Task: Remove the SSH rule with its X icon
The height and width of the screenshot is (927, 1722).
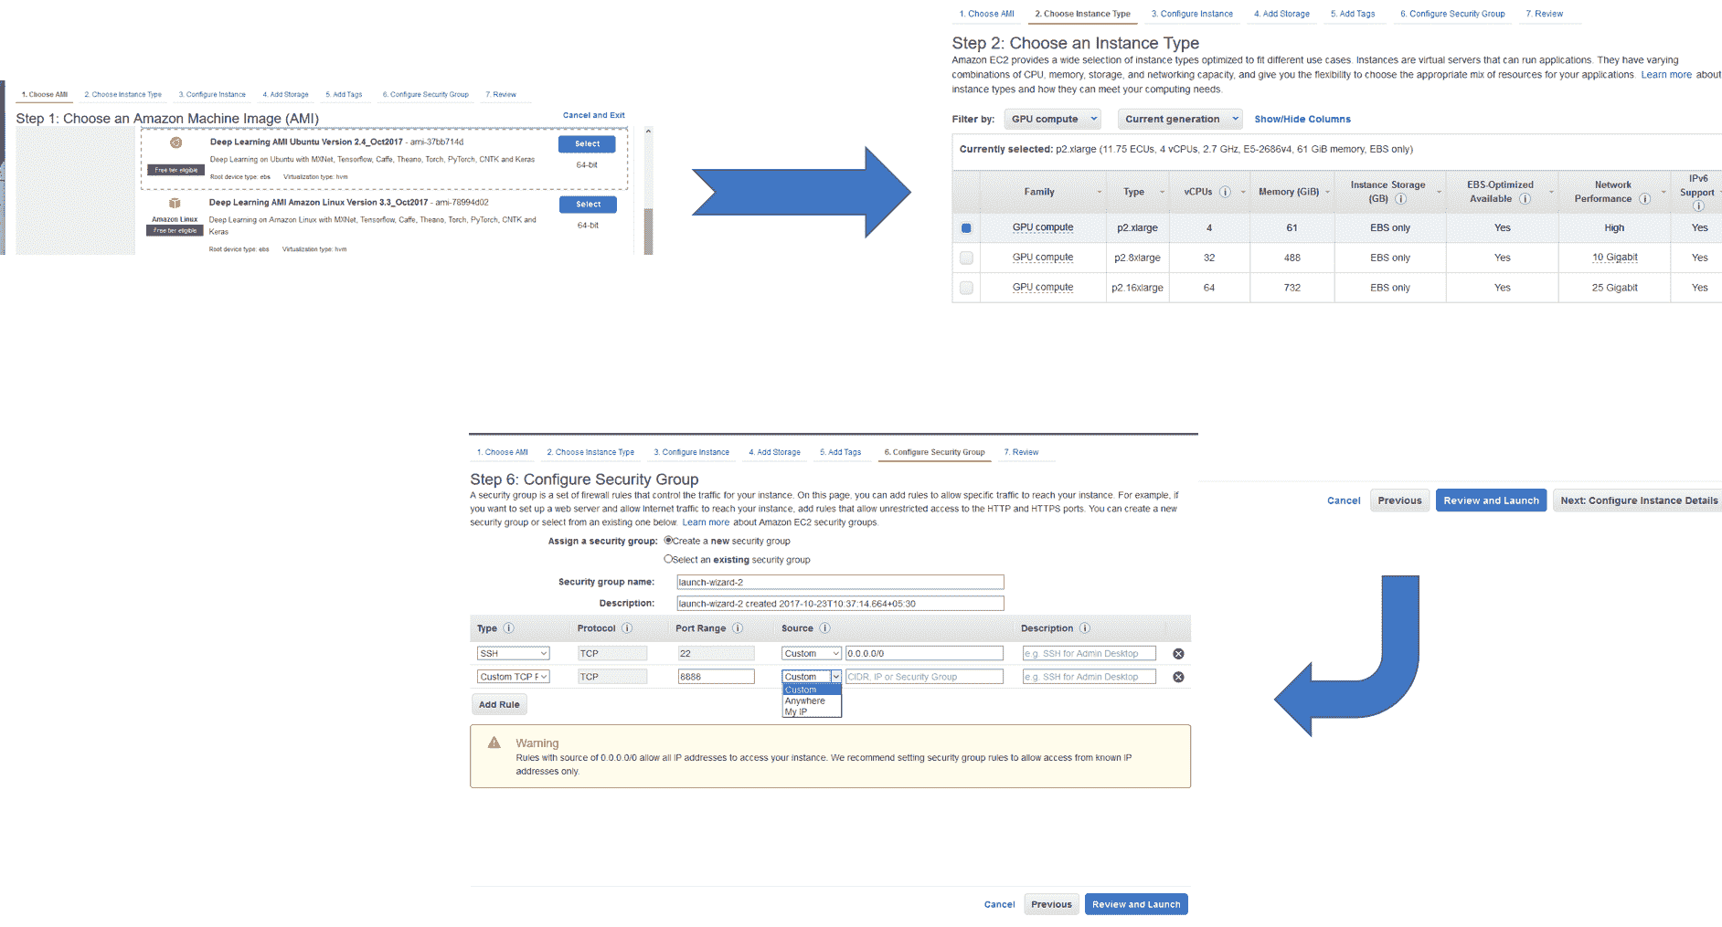Action: pyautogui.click(x=1178, y=654)
